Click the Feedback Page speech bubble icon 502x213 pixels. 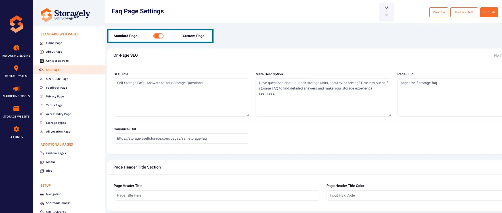(41, 88)
